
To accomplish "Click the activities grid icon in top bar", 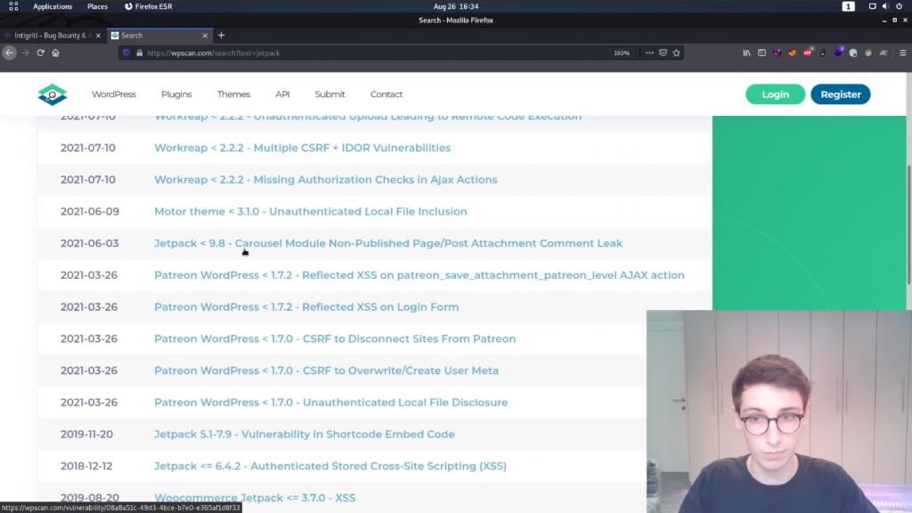I will click(x=13, y=6).
